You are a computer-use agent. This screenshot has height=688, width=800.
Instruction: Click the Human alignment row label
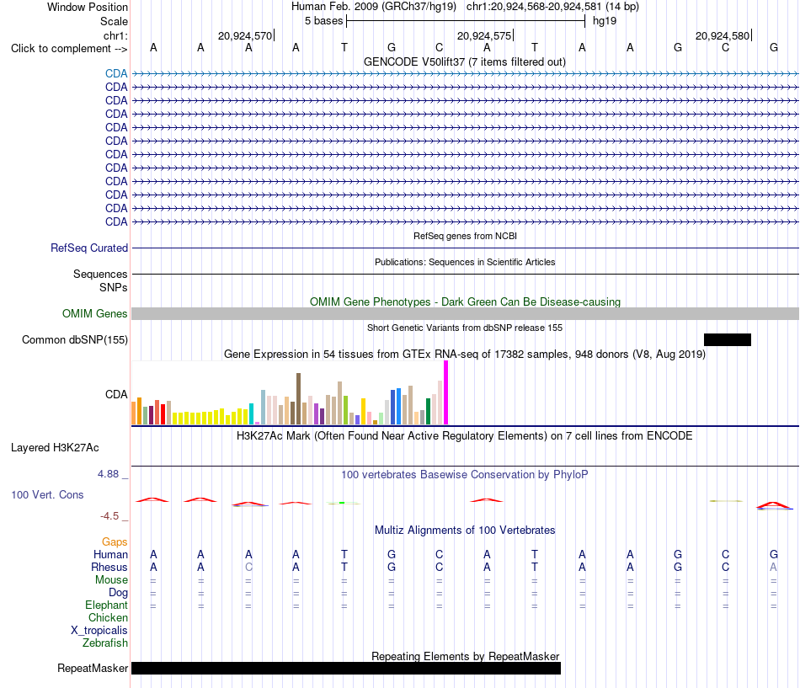[x=110, y=554]
